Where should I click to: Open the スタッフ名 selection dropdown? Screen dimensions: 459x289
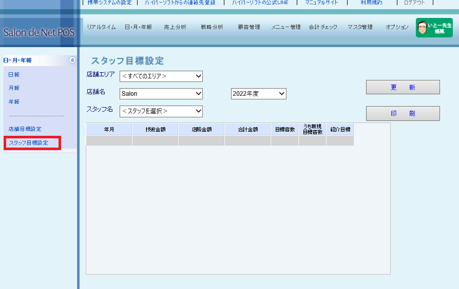(161, 111)
